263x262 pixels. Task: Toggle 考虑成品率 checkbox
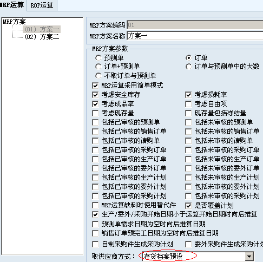coord(95,104)
